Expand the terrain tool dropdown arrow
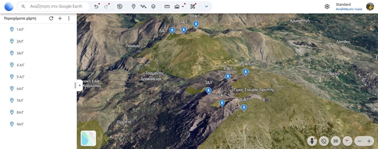The image size is (378, 149). 183,7
